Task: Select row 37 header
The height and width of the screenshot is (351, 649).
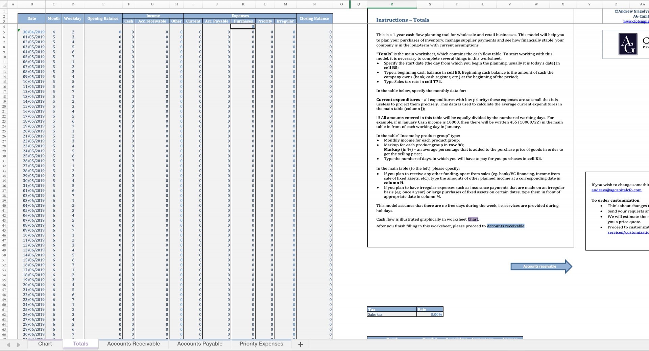Action: (4, 191)
